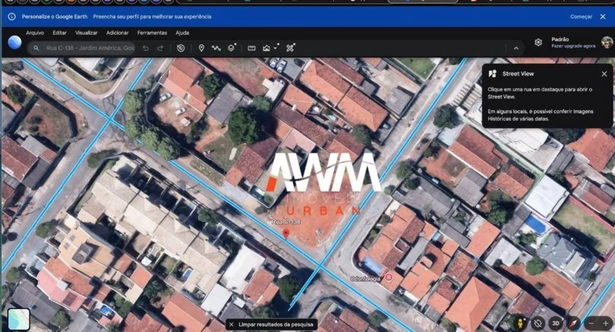615x332 pixels.
Task: Click the terrain elevation image tool
Action: (x=267, y=48)
